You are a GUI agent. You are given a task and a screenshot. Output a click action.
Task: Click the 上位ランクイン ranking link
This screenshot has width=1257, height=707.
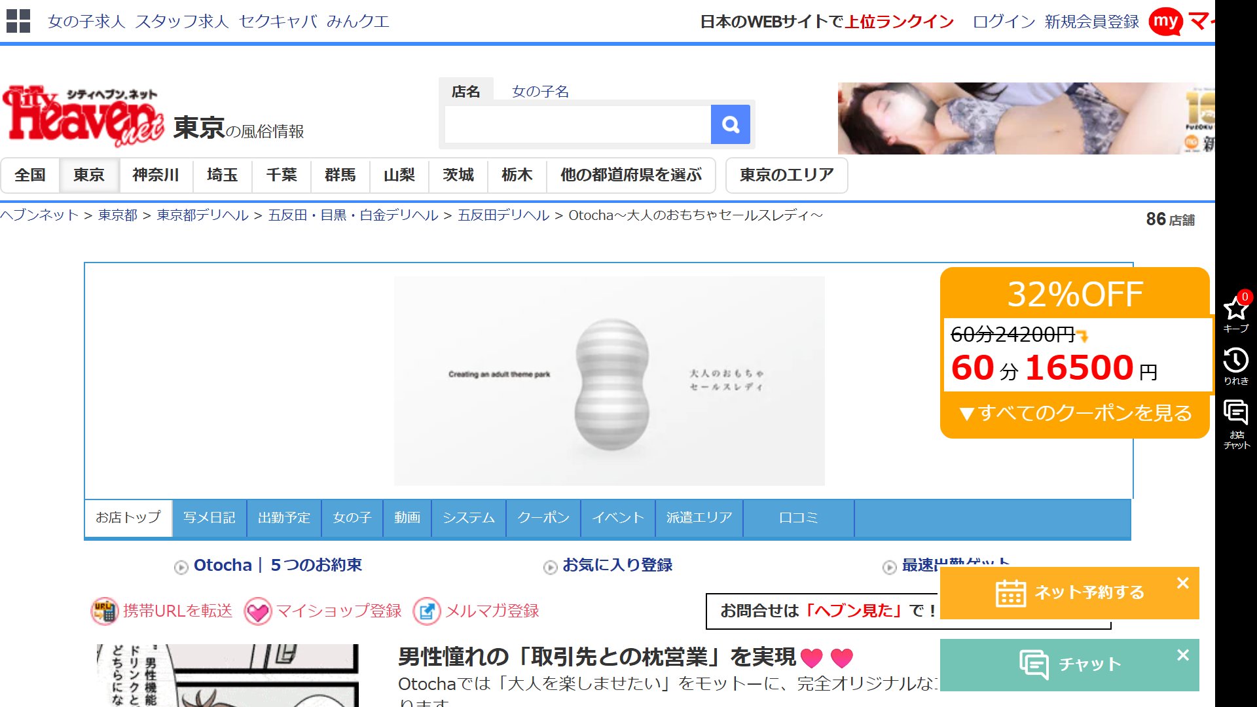[900, 22]
